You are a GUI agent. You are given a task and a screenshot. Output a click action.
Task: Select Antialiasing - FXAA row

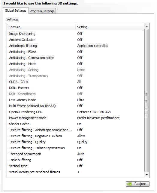pyautogui.click(x=75, y=52)
